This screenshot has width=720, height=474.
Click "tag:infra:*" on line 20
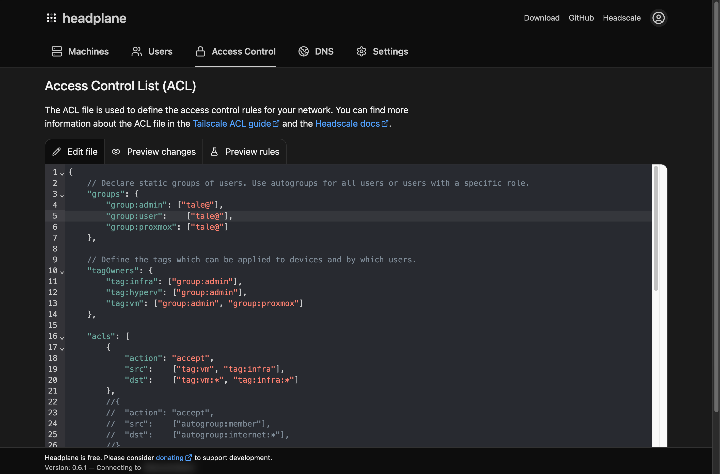point(264,380)
